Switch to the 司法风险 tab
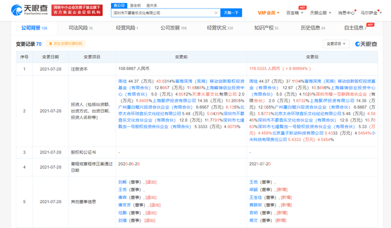 (81, 28)
